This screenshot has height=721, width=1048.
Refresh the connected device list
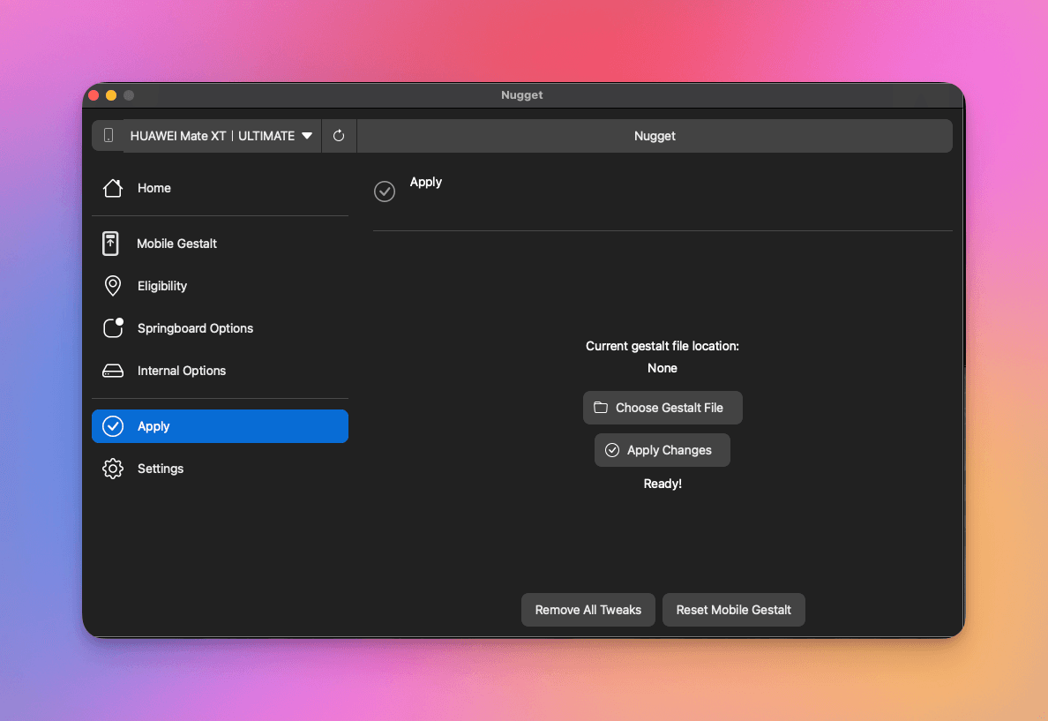339,136
